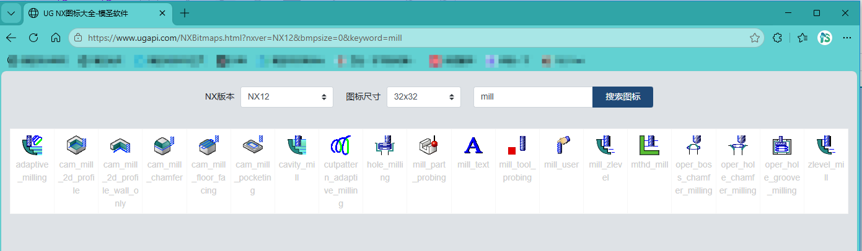Click the zlevel_mill icon
This screenshot has height=251, width=862.
[x=826, y=145]
